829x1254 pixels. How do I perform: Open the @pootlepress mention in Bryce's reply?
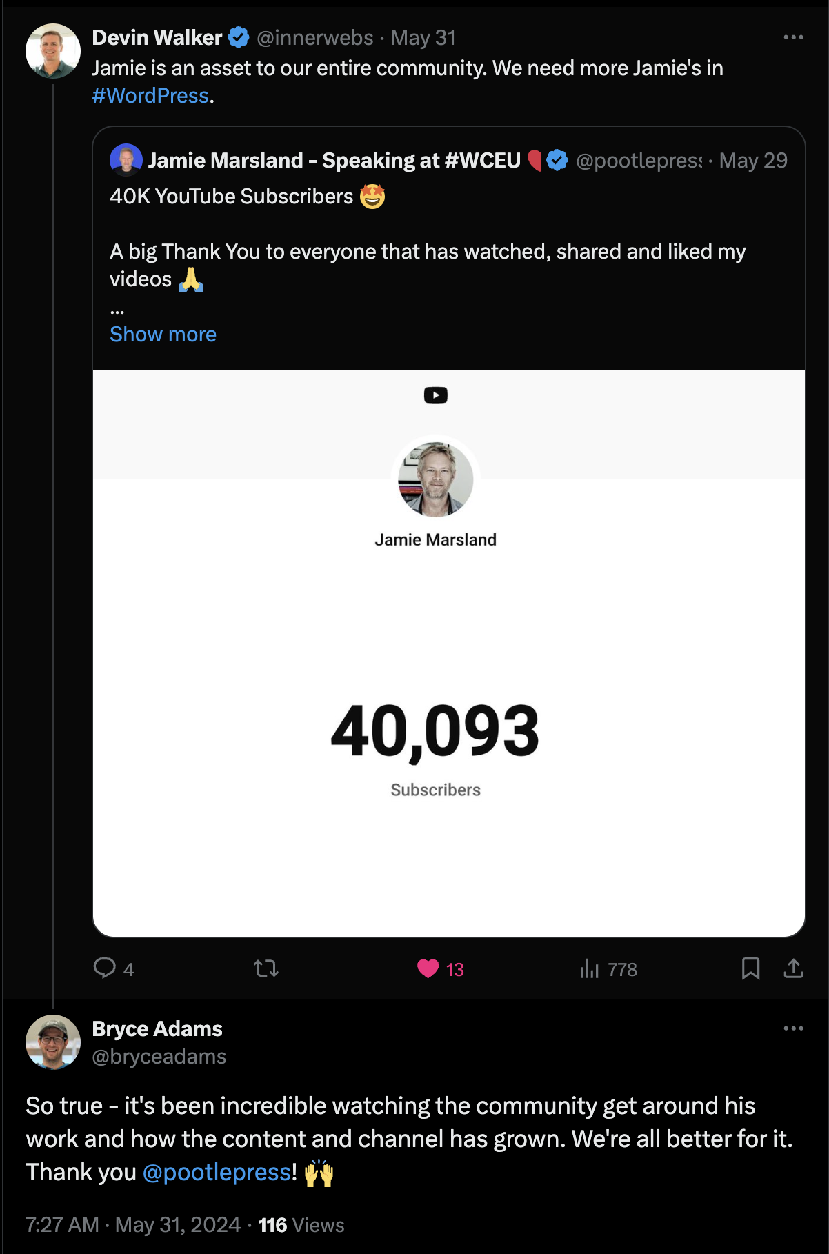(x=217, y=1172)
